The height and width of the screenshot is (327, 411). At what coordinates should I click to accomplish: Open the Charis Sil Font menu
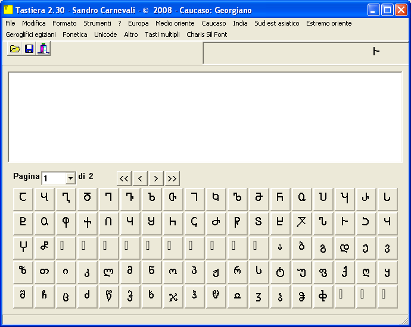(x=207, y=34)
